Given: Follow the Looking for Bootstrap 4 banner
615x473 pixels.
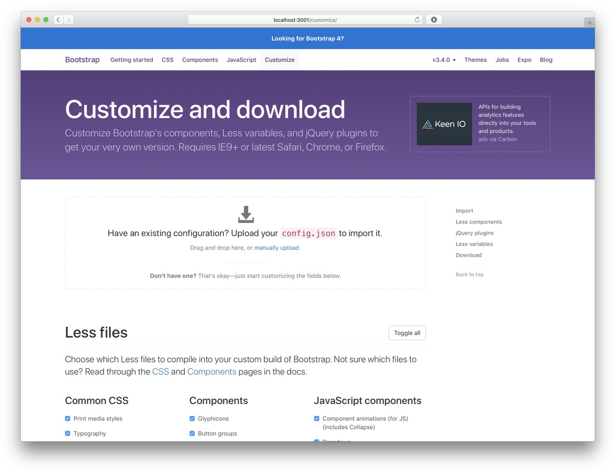Looking at the screenshot, I should (307, 38).
